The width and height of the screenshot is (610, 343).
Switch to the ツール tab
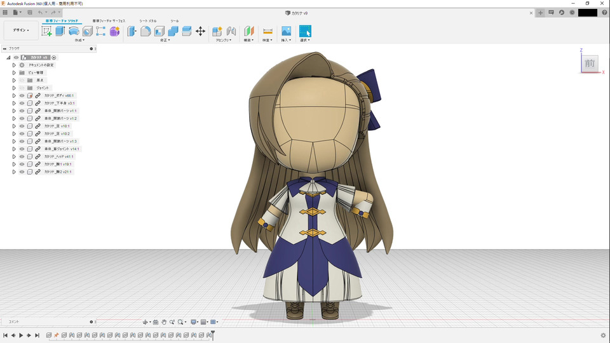tap(175, 21)
